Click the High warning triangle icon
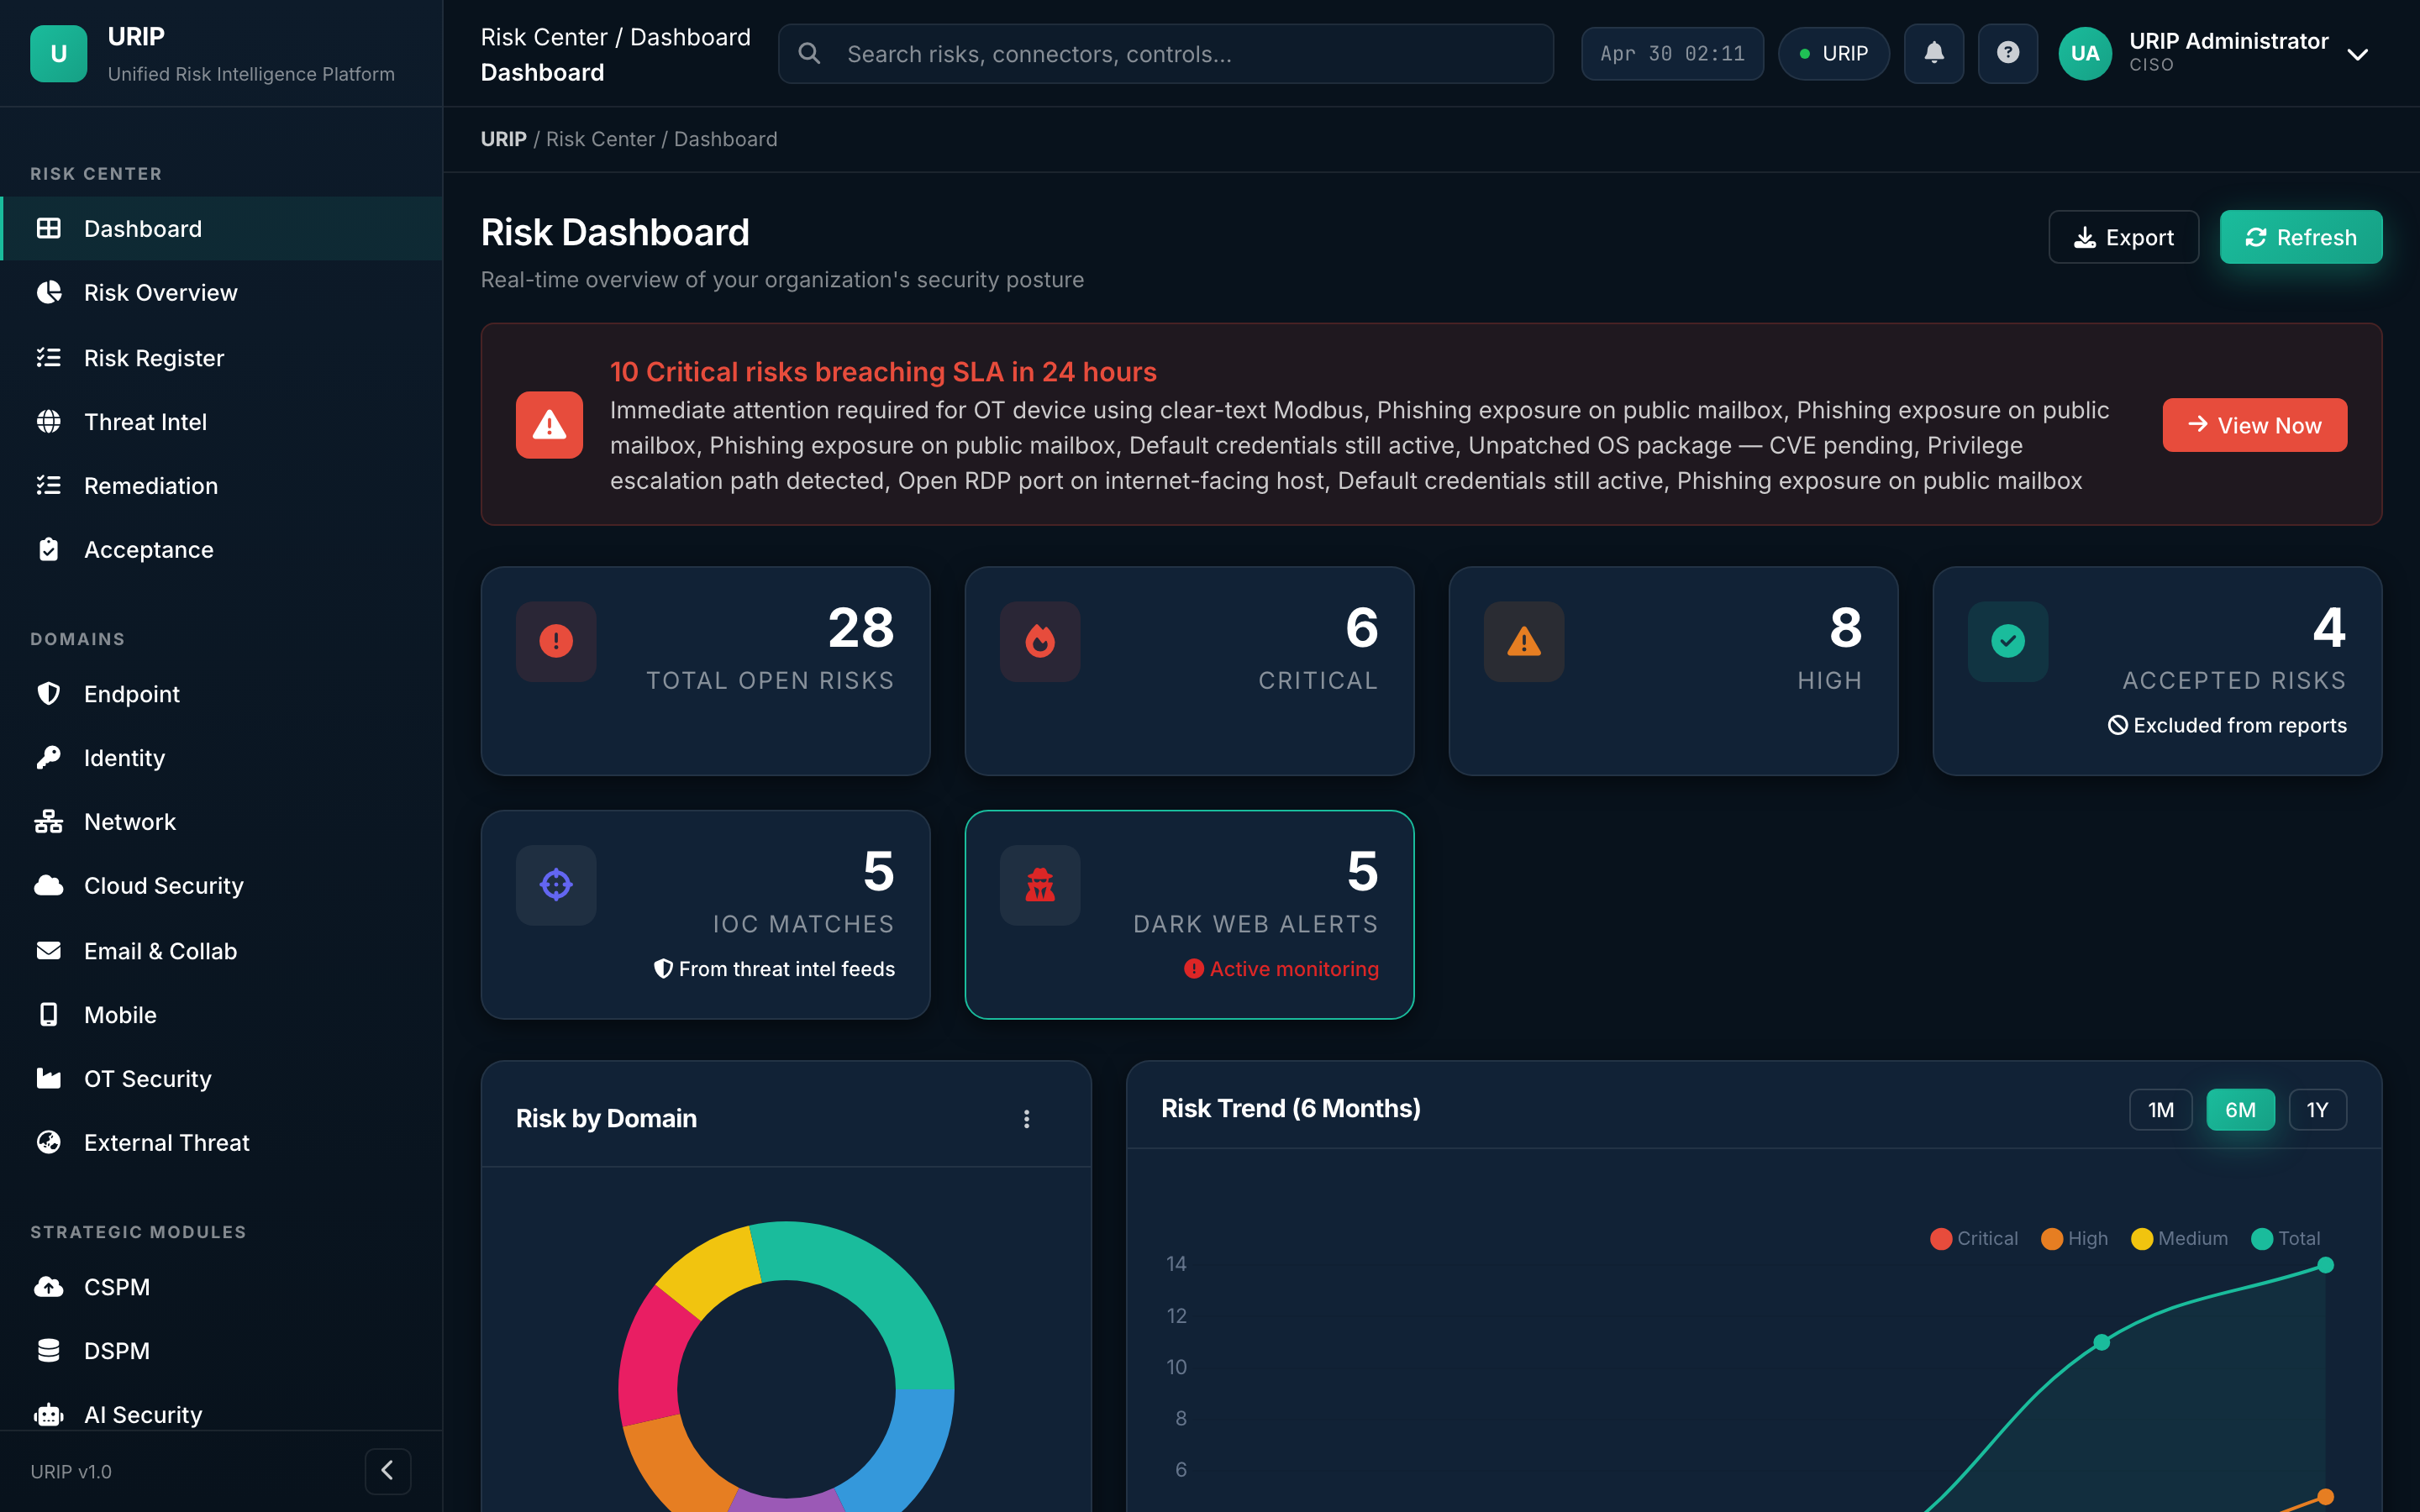Viewport: 2420px width, 1512px height. click(x=1524, y=641)
